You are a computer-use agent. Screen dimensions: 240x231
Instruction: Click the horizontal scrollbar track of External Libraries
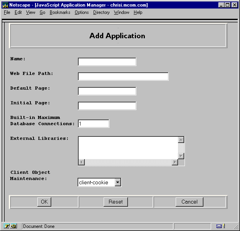pos(128,162)
